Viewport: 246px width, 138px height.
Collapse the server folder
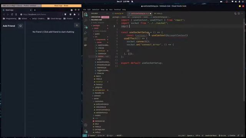click(x=96, y=99)
